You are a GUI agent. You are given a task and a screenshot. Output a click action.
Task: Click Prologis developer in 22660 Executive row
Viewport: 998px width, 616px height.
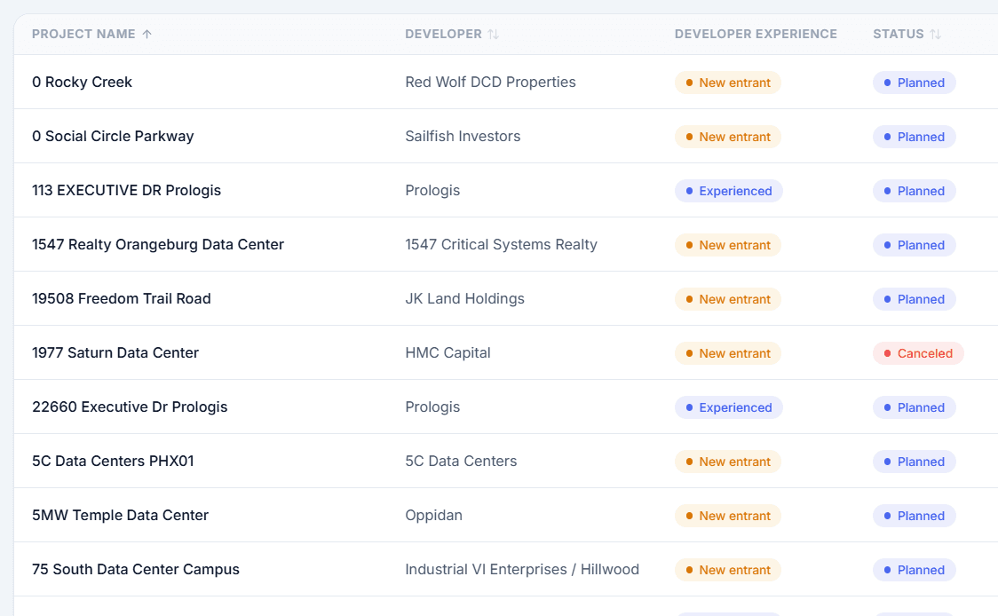432,407
